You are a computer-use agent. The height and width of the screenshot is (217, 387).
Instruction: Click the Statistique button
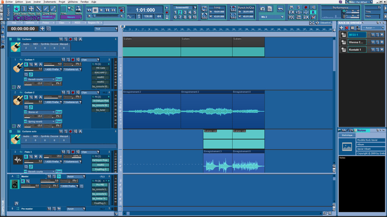pyautogui.click(x=347, y=135)
